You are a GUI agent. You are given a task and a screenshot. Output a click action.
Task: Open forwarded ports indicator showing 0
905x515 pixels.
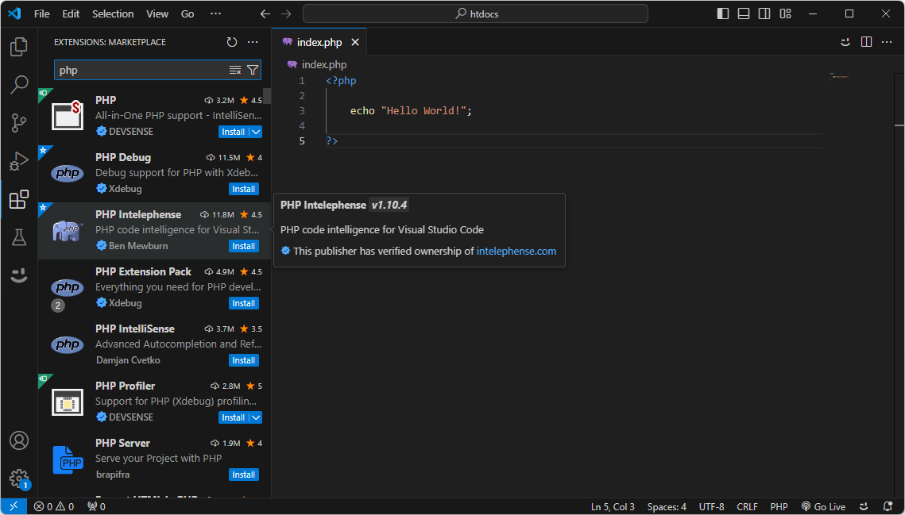pos(96,506)
